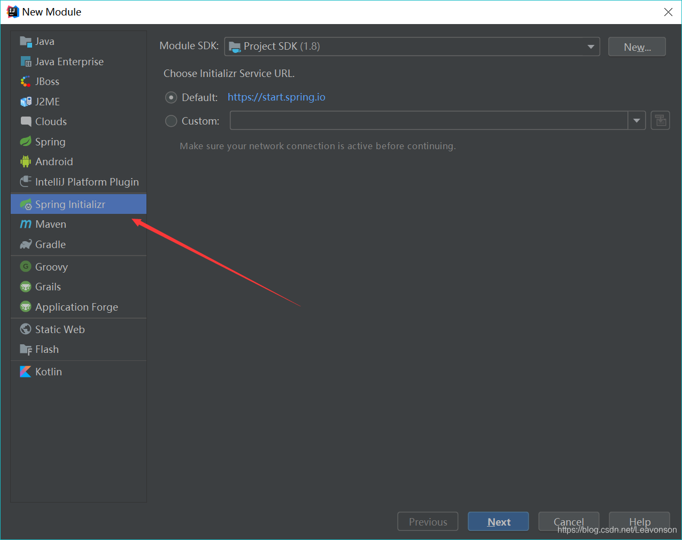Choose the J2ME module type label
The image size is (682, 540).
48,102
